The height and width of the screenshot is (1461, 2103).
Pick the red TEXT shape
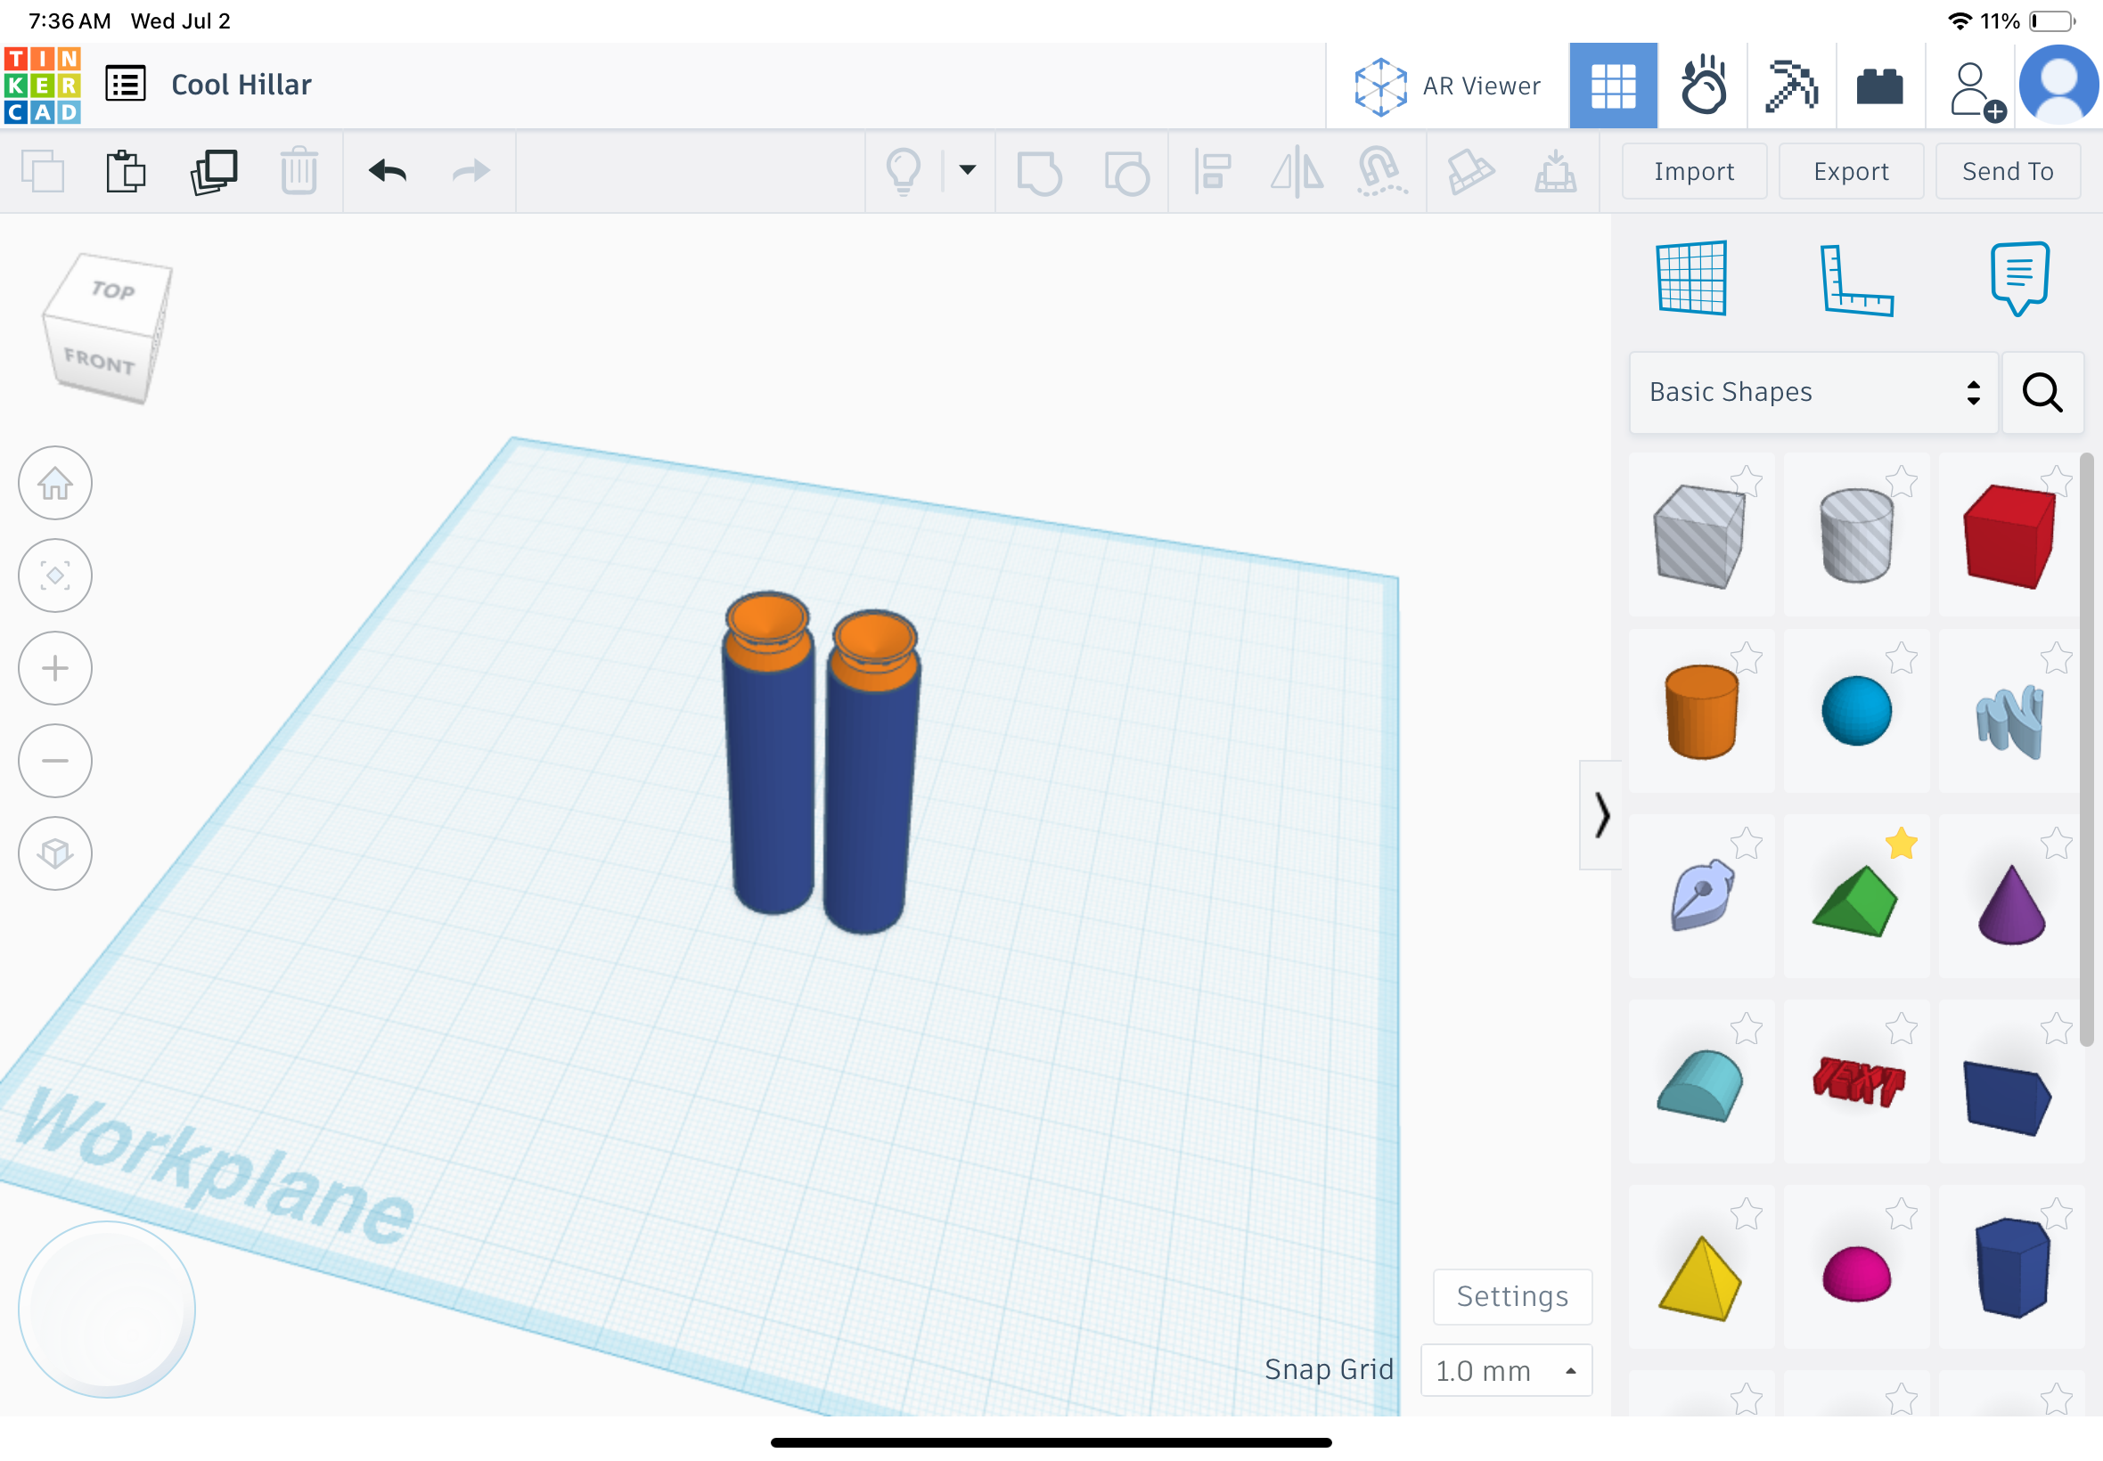tap(1858, 1082)
